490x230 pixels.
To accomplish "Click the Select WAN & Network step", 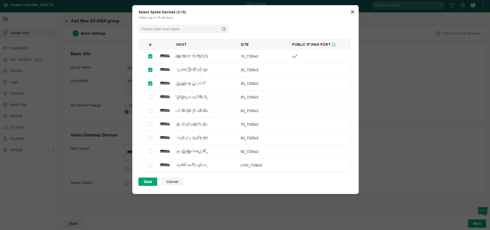I will [458, 34].
